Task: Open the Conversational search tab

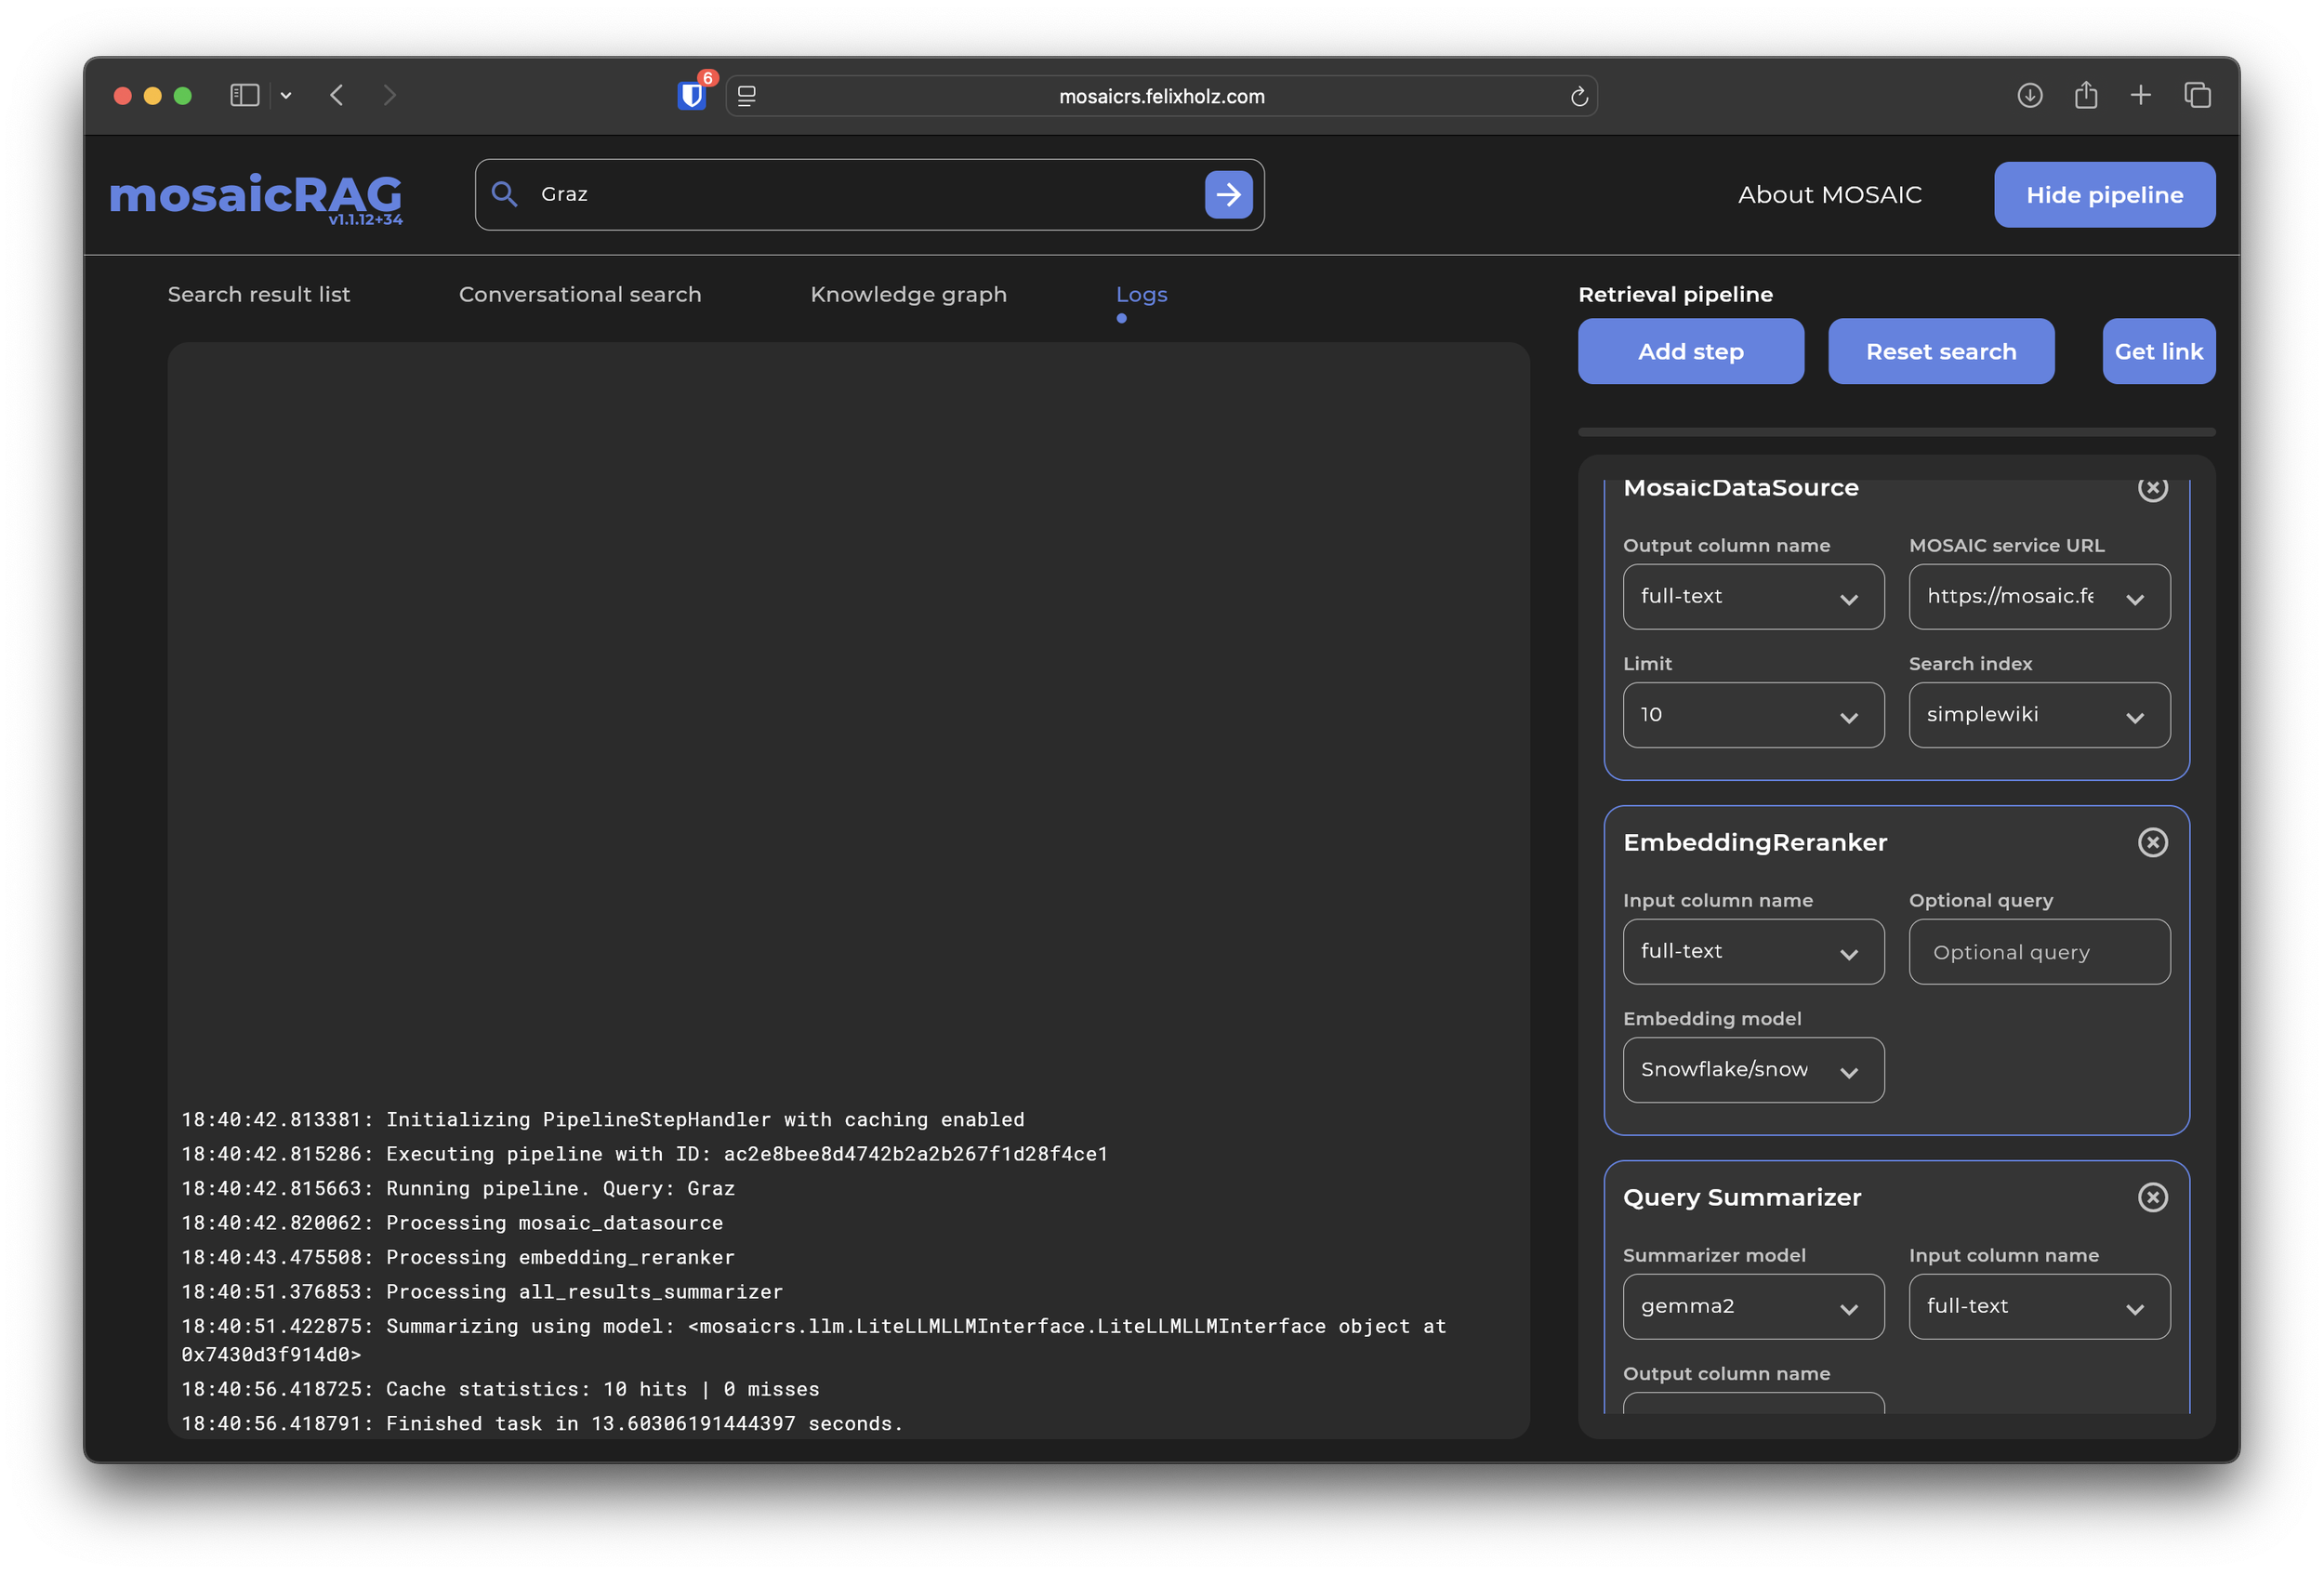Action: coord(580,294)
